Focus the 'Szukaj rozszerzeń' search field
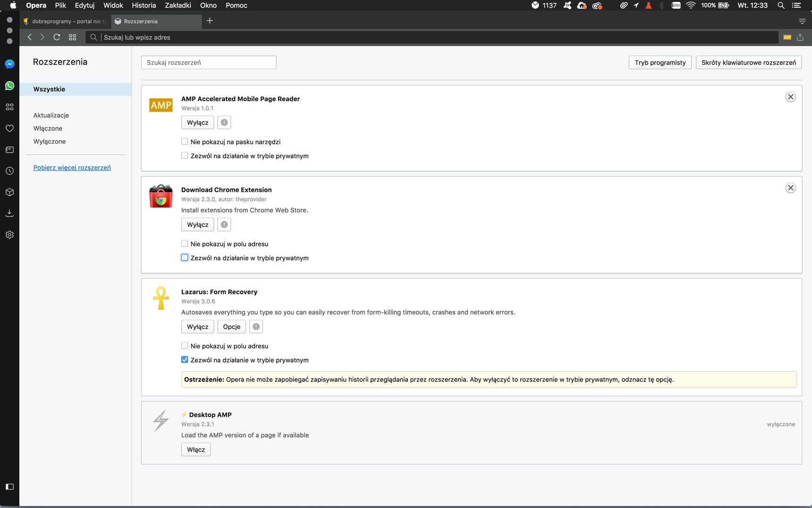Image resolution: width=812 pixels, height=508 pixels. tap(209, 62)
